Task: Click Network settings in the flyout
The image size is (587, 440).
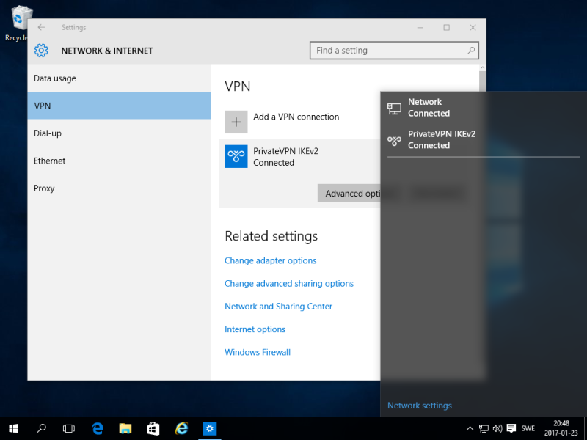Action: click(x=420, y=406)
